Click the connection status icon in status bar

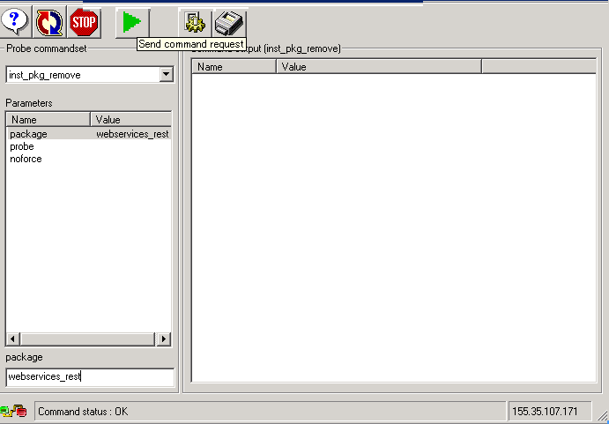coord(14,411)
